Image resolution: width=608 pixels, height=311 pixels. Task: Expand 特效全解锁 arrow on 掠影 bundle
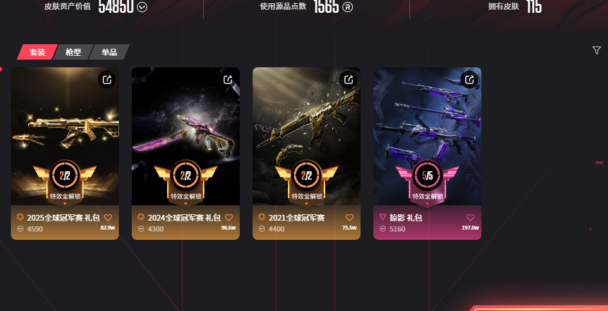pos(427,203)
